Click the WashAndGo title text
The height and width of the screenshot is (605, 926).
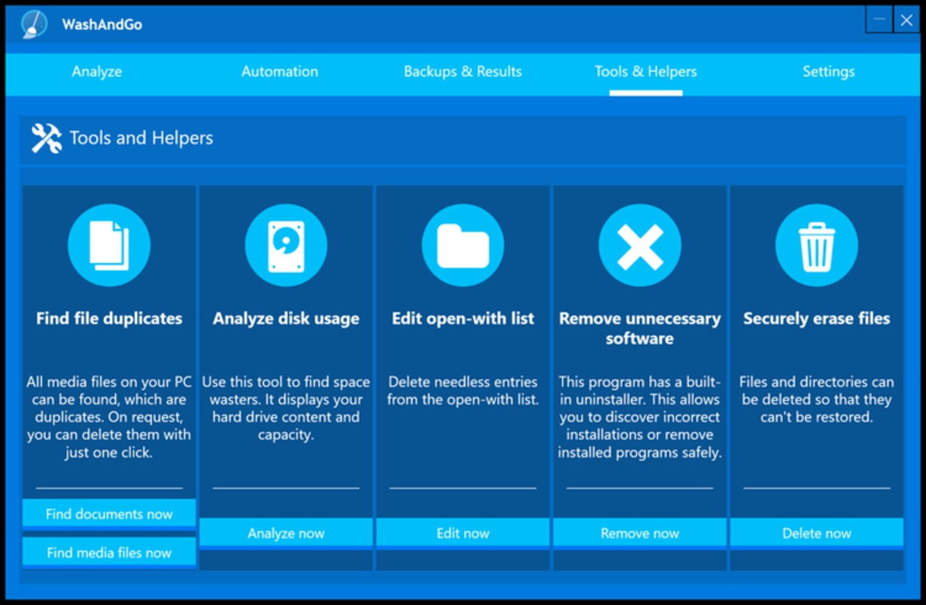click(x=102, y=24)
